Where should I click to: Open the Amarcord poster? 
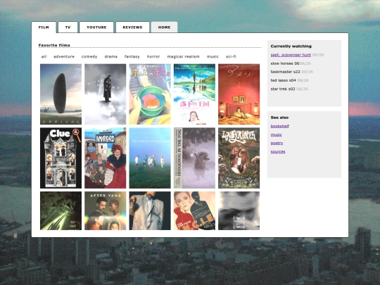click(x=105, y=158)
